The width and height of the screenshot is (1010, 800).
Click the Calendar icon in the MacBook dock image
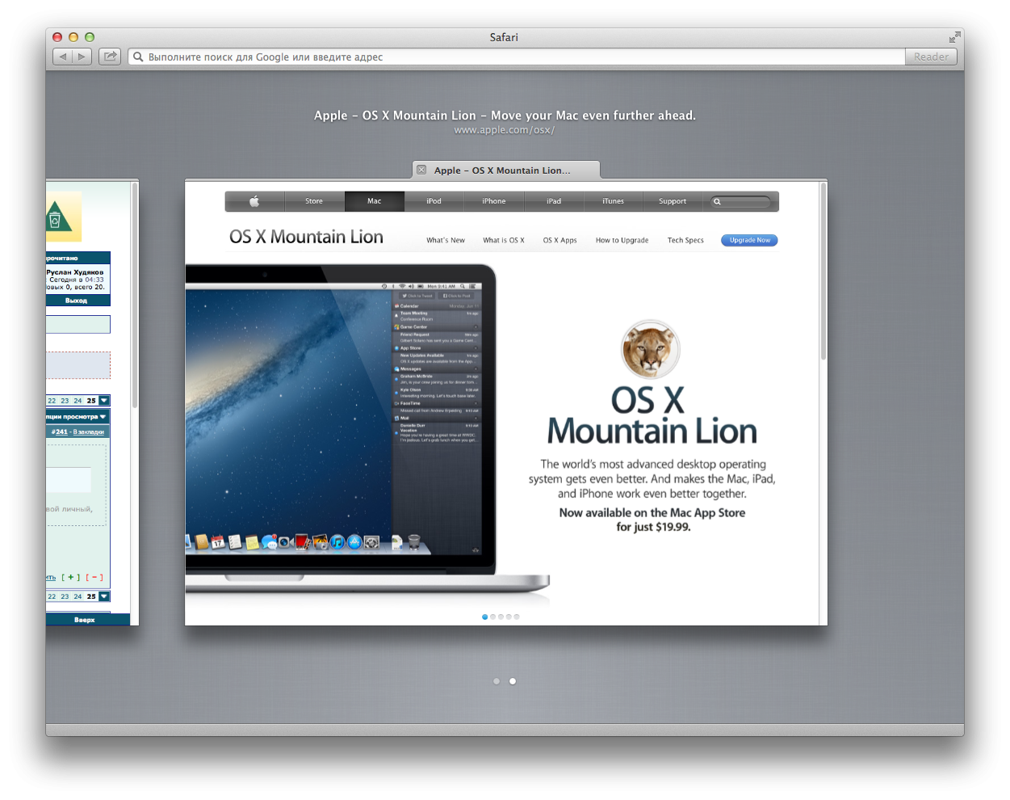point(218,542)
